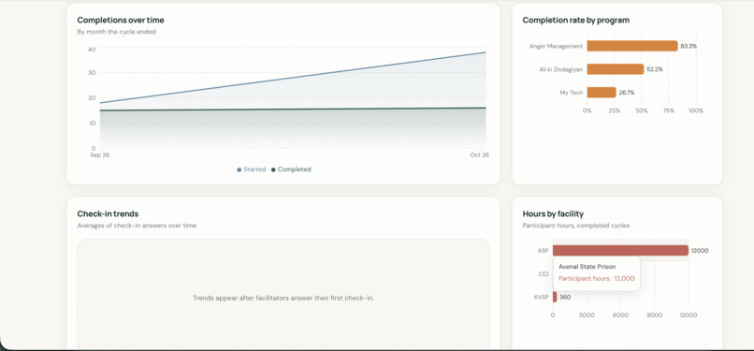Click the empty-state message about first check-in
Image resolution: width=754 pixels, height=351 pixels.
tap(283, 298)
